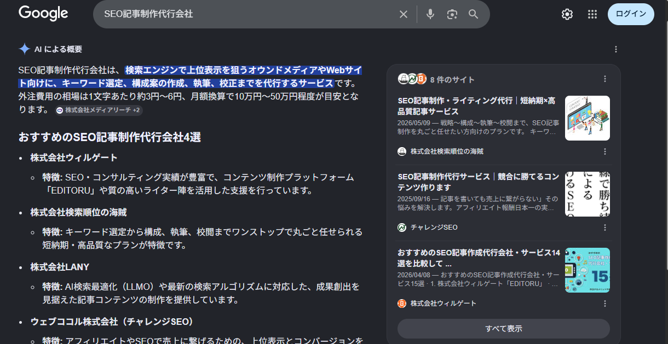
Task: Open the Japanese book cover thumbnail
Action: pyautogui.click(x=588, y=194)
